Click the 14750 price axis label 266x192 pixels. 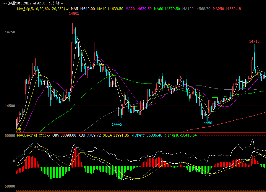(10, 32)
